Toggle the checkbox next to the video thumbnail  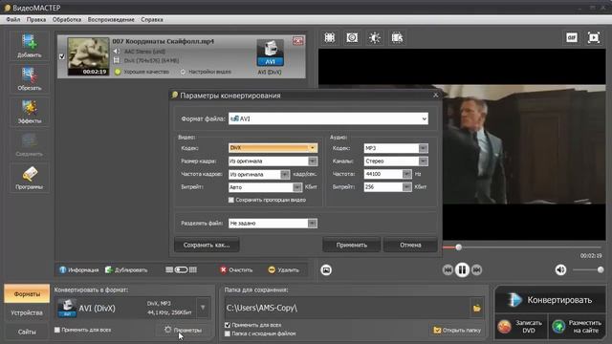[x=61, y=56]
